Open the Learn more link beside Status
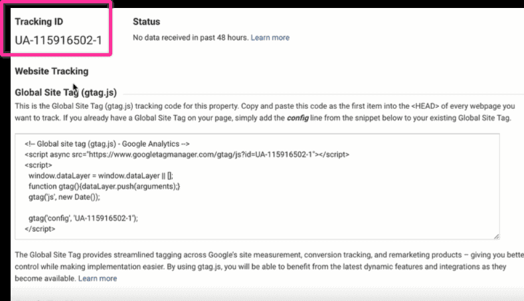Screen dimensions: 524x301 (270, 37)
